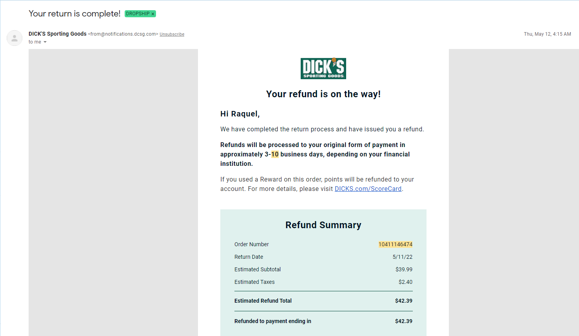The image size is (579, 336).
Task: Click the sender name DICK'S Sporting Goods
Action: (58, 34)
